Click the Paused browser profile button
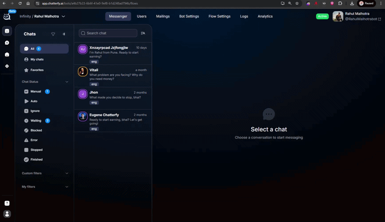 [x=366, y=3]
